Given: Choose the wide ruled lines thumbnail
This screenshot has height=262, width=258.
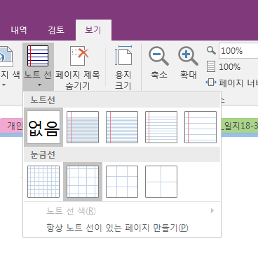Looking at the screenshot, I should click(201, 127).
